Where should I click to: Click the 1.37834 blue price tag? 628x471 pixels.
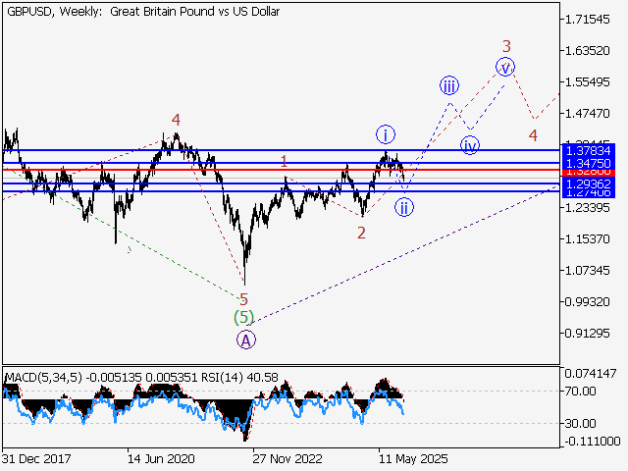(589, 150)
